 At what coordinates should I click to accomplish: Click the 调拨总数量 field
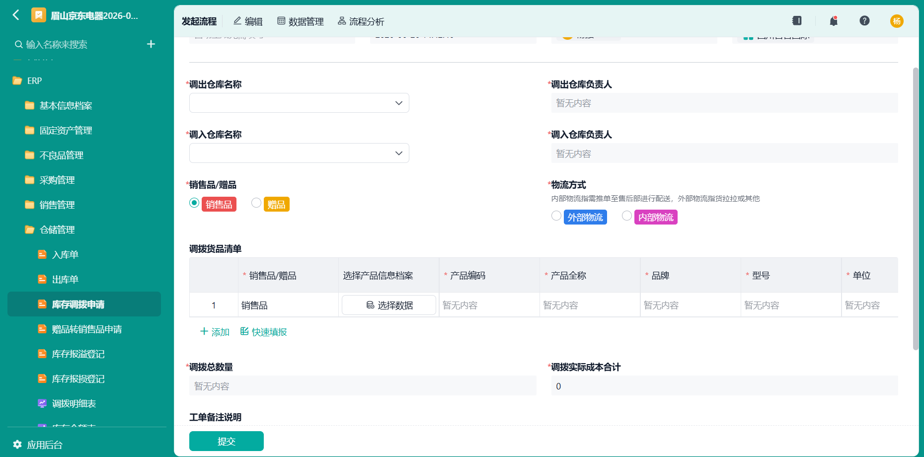point(363,386)
